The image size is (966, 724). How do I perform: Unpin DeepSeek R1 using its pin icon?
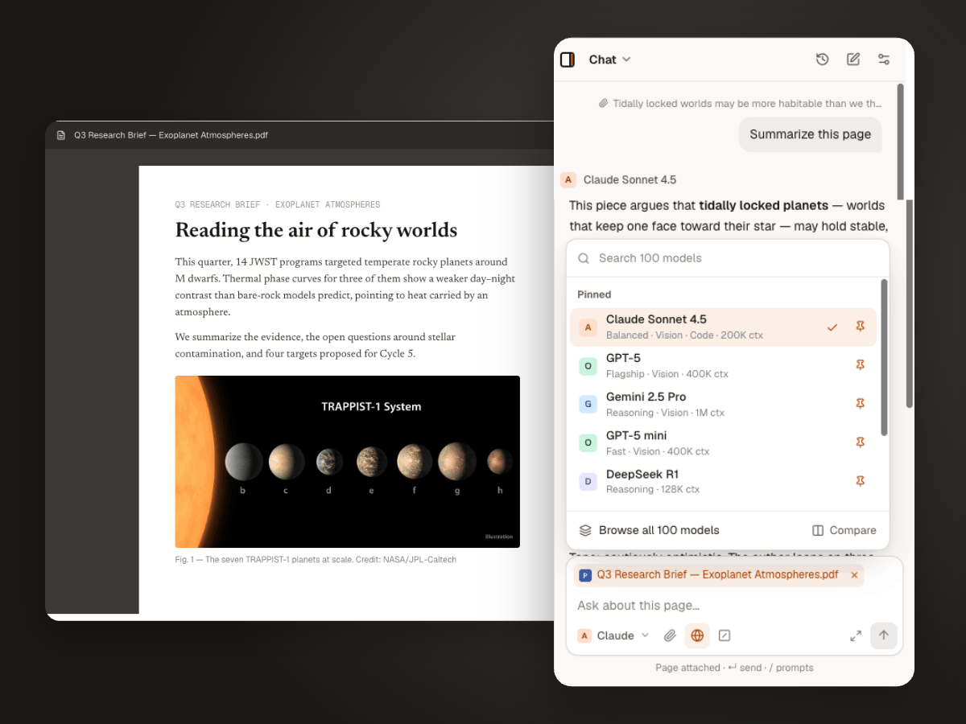coord(861,481)
